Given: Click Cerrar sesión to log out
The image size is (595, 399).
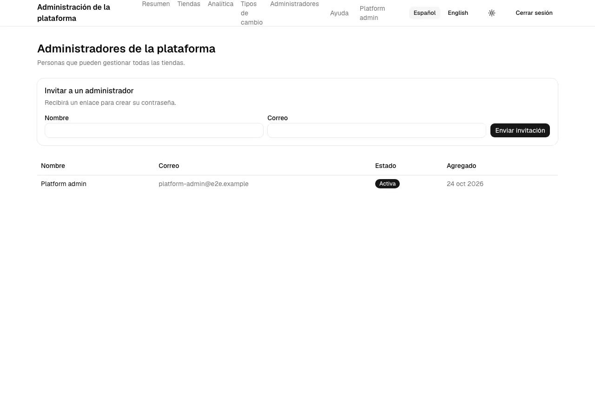Looking at the screenshot, I should click(x=534, y=13).
